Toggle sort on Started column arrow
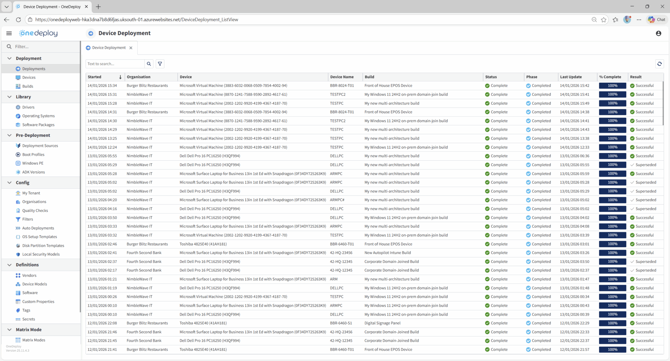This screenshot has width=670, height=361. click(x=120, y=77)
